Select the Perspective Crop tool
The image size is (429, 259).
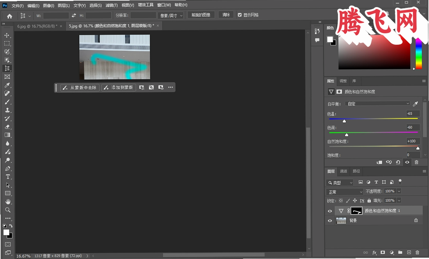pyautogui.click(x=7, y=68)
